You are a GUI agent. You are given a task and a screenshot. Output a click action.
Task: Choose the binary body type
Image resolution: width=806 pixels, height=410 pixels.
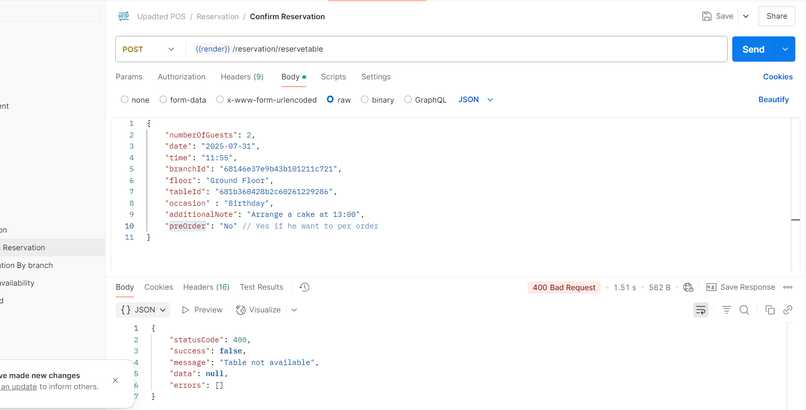point(365,100)
